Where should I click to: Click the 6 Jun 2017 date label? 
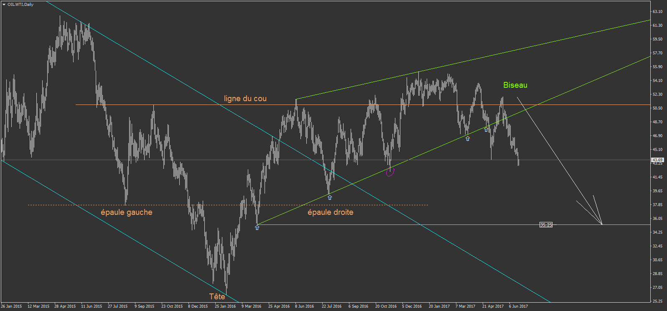click(x=519, y=306)
